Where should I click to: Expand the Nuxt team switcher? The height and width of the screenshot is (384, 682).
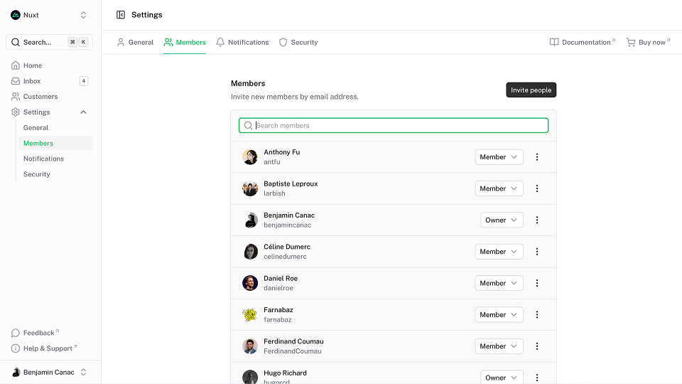pyautogui.click(x=50, y=15)
